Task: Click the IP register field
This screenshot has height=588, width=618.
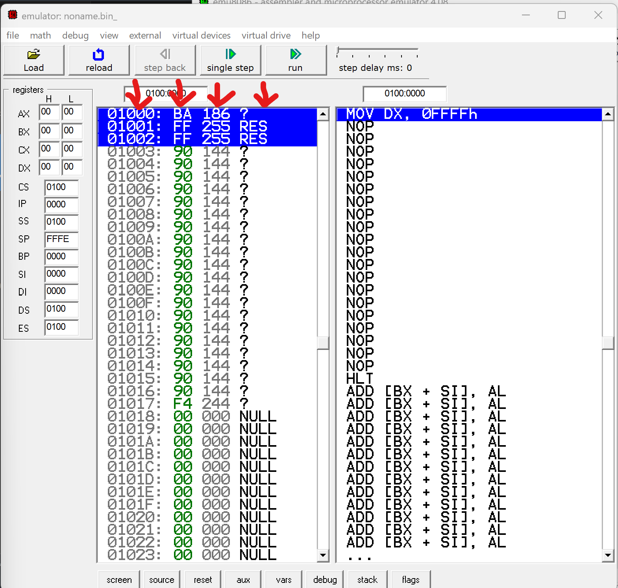Action: (x=61, y=205)
